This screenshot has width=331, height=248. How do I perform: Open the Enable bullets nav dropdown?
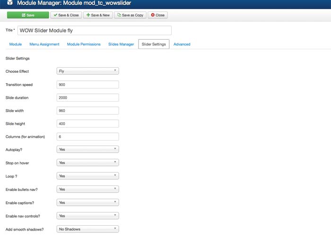pos(87,189)
